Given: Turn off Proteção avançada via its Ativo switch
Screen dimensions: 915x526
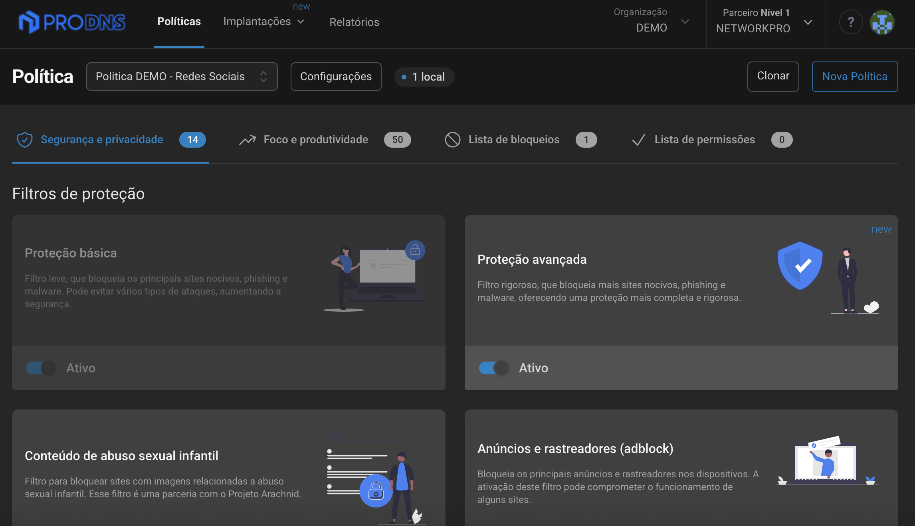Looking at the screenshot, I should coord(493,368).
